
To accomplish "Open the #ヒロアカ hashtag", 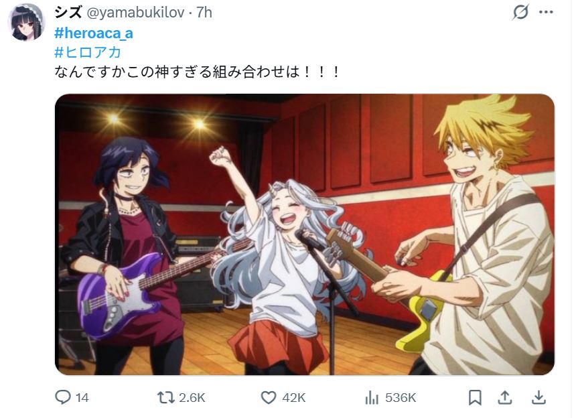I will pyautogui.click(x=88, y=52).
